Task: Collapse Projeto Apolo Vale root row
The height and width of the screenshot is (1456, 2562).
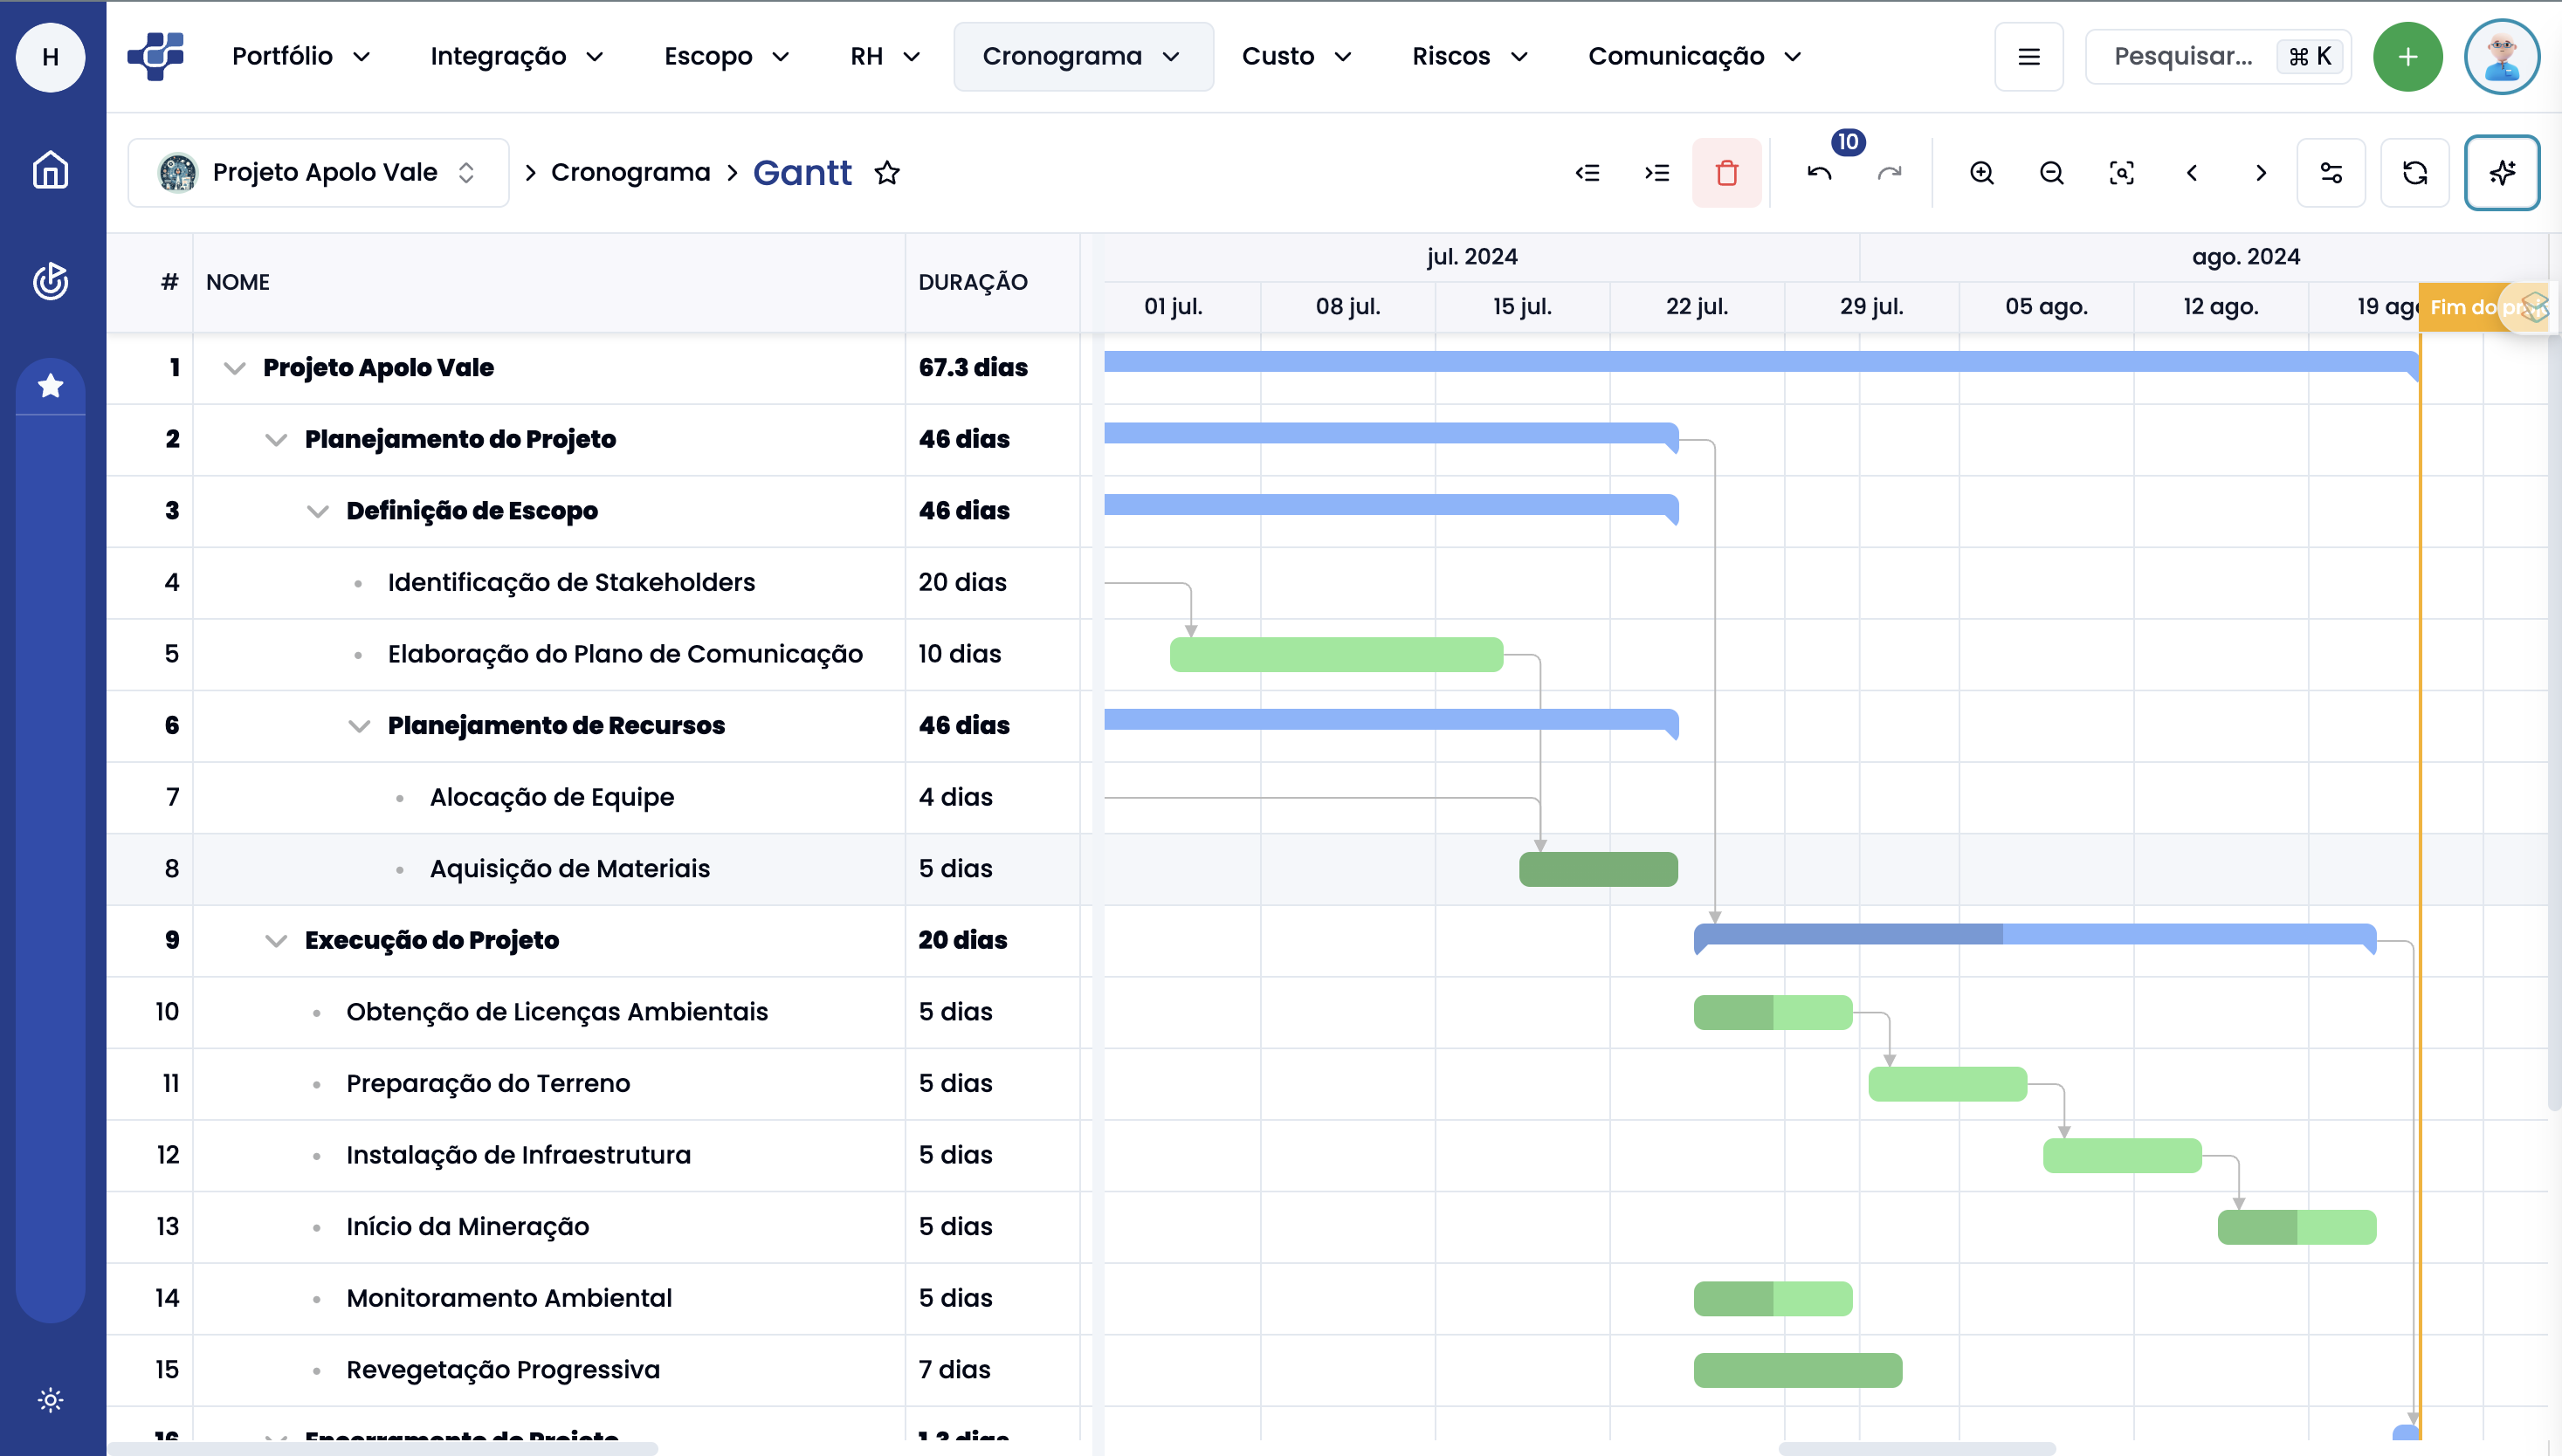Action: (234, 368)
